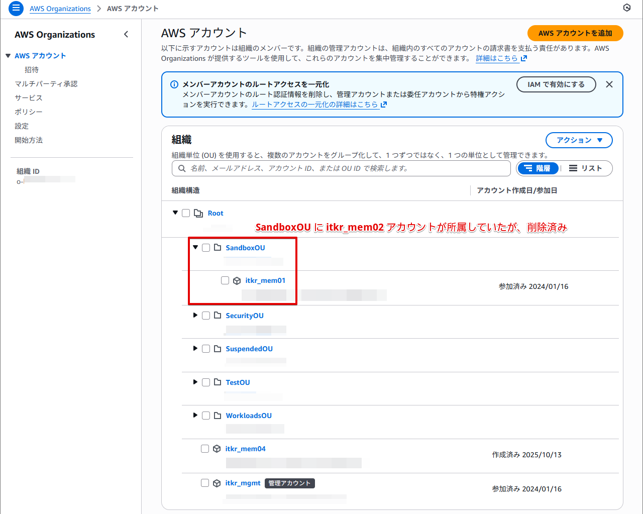Open the hamburger navigation menu icon
The height and width of the screenshot is (514, 643).
click(16, 8)
